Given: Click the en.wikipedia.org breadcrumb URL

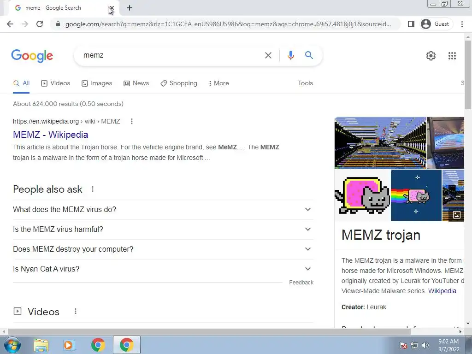Looking at the screenshot, I should tap(66, 121).
